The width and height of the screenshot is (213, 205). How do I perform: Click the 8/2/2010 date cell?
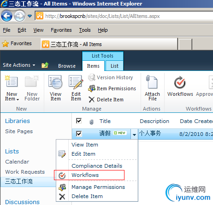click(196, 134)
